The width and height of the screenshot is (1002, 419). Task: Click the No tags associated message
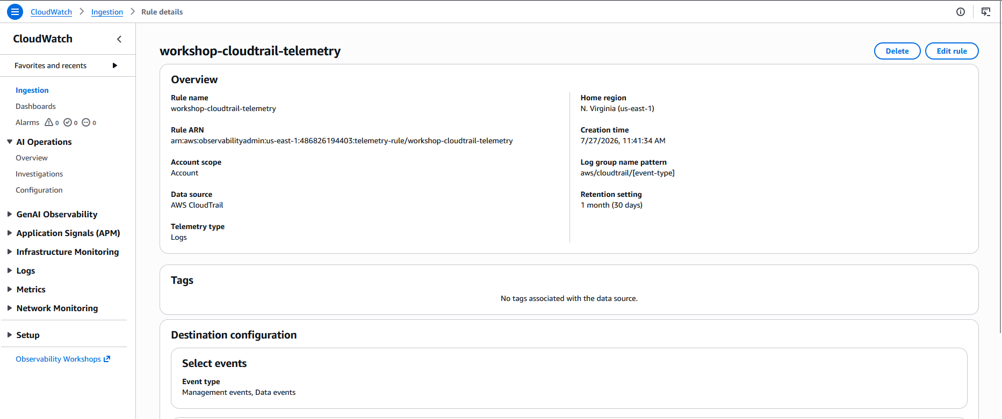[569, 298]
